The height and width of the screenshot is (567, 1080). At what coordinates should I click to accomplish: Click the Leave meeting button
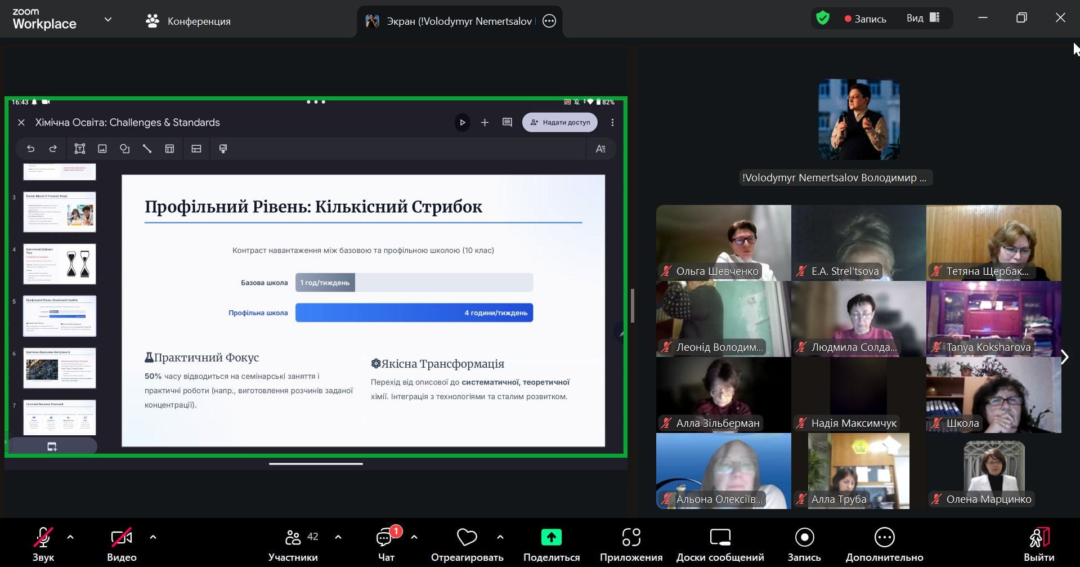coord(1038,544)
